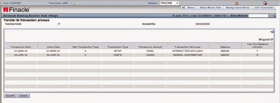280x103 pixels.
Task: Click the Part Transaction Type column header
Action: click(85, 46)
